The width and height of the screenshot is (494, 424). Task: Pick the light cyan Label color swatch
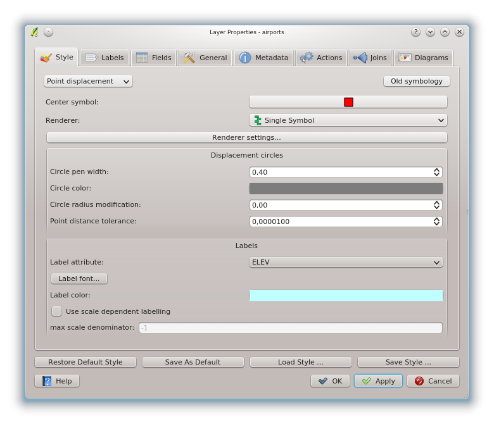[x=346, y=296]
